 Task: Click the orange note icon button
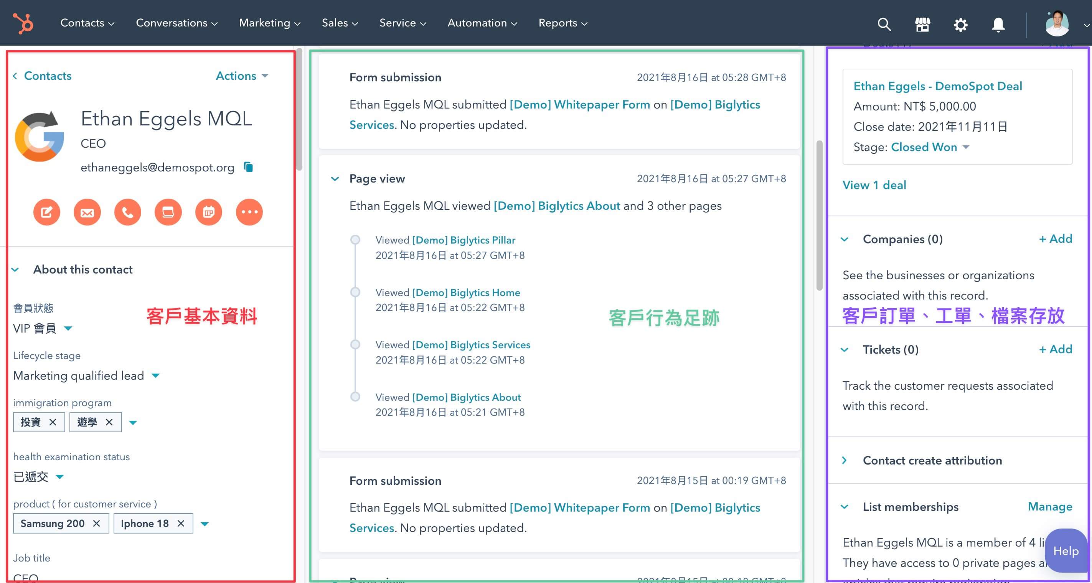[x=47, y=212]
